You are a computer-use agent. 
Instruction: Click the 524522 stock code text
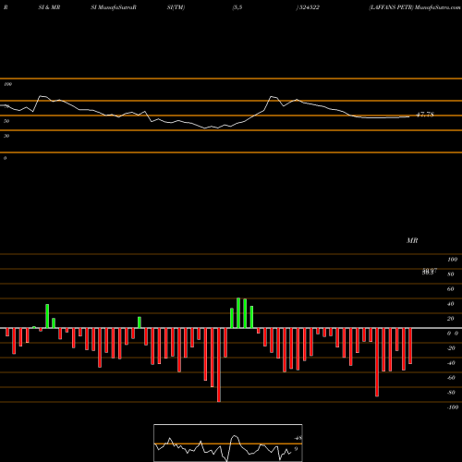pyautogui.click(x=310, y=7)
